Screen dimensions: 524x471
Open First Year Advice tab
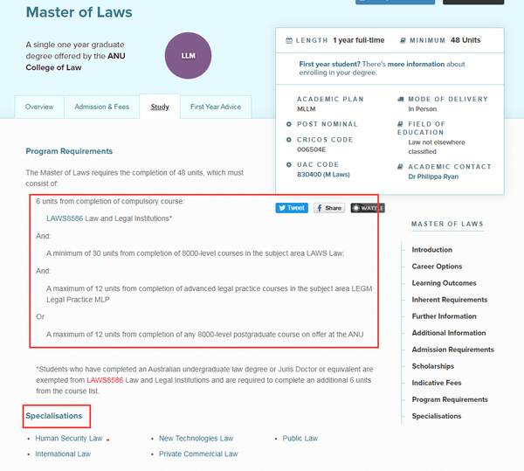click(216, 107)
